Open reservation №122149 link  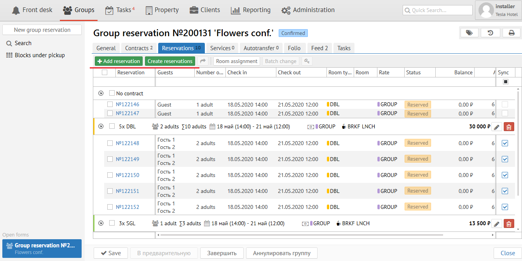[127, 159]
